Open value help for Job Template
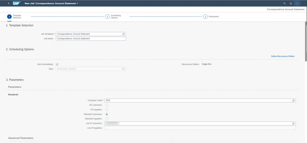 [124, 34]
